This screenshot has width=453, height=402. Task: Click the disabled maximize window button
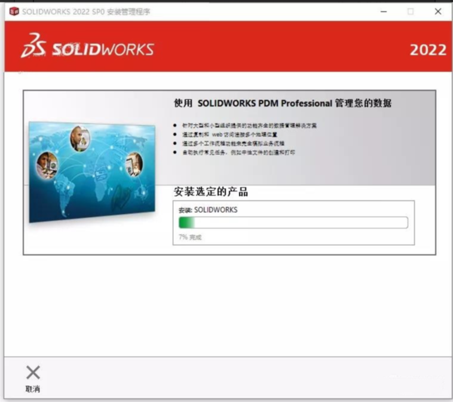tap(411, 11)
